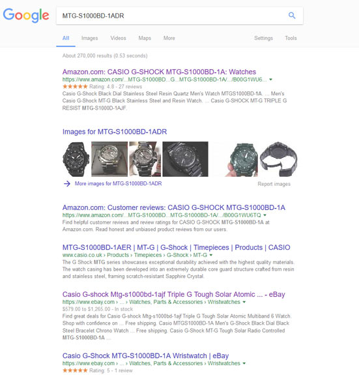Switch to the Videos tab
359x375 pixels.
pos(118,38)
